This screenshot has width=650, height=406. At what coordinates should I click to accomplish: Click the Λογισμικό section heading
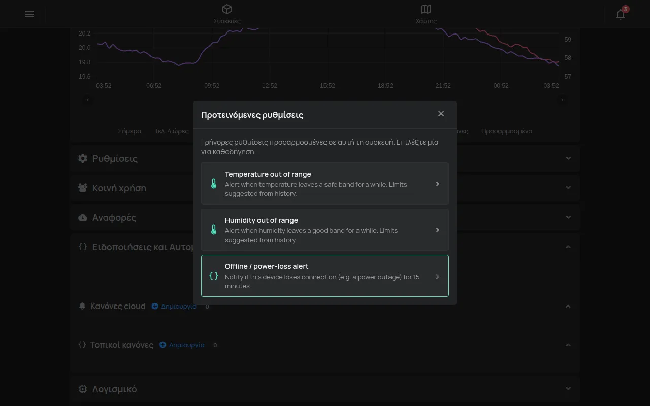pyautogui.click(x=114, y=389)
